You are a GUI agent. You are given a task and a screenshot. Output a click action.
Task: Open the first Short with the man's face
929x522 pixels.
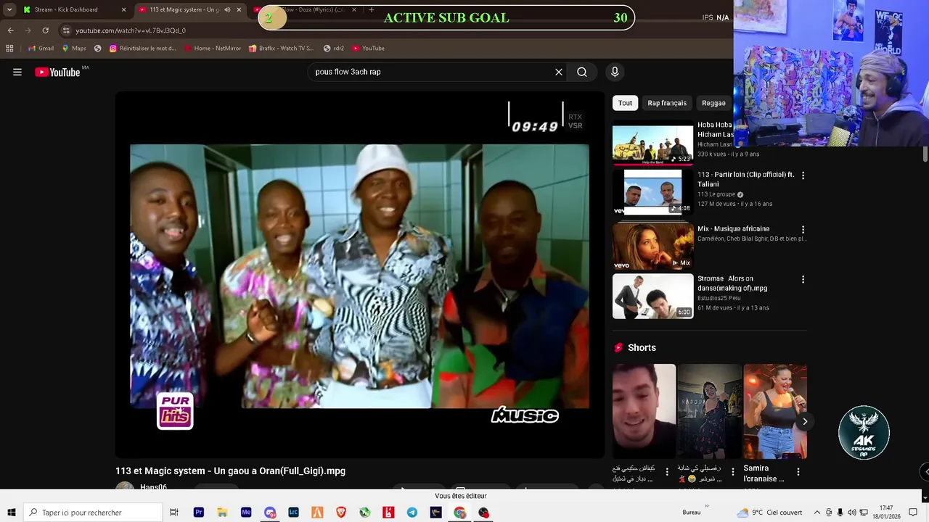pos(644,412)
